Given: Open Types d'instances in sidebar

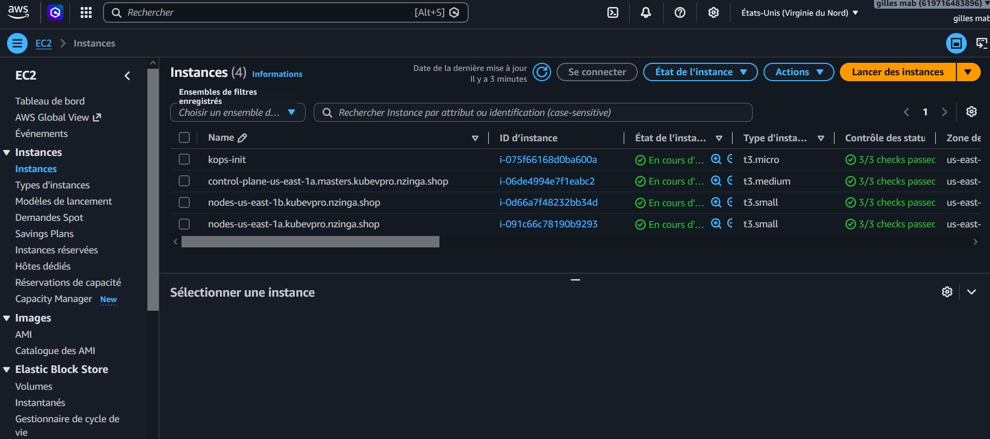Looking at the screenshot, I should [x=53, y=185].
